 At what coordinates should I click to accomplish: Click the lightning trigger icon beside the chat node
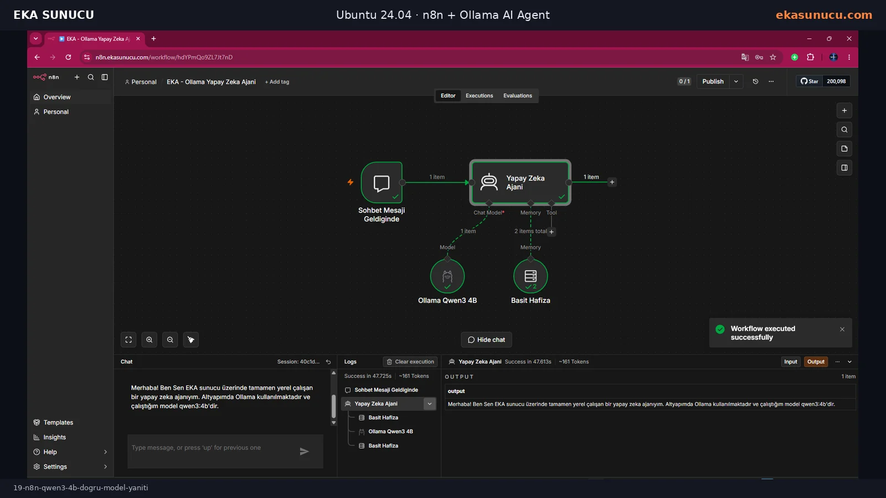click(351, 182)
